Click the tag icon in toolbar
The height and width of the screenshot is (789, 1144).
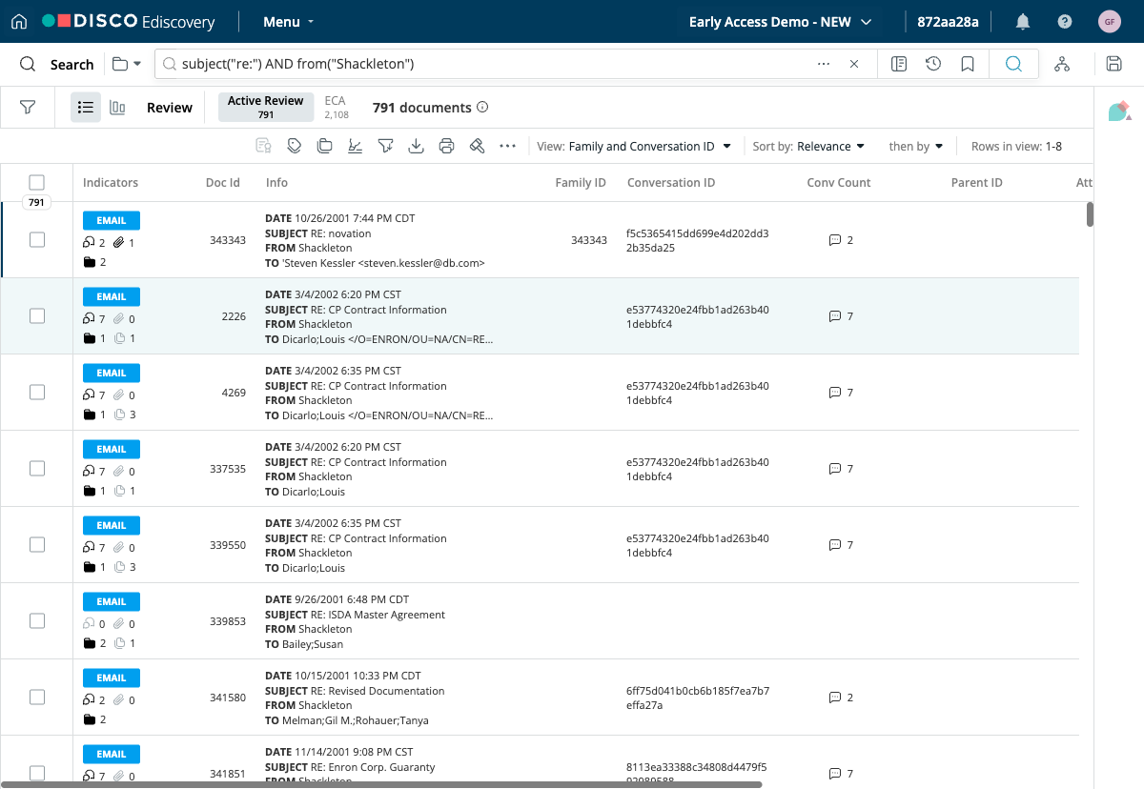point(294,146)
